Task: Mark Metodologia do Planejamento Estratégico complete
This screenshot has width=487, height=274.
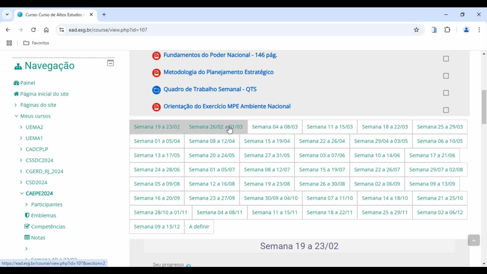Action: (x=446, y=76)
